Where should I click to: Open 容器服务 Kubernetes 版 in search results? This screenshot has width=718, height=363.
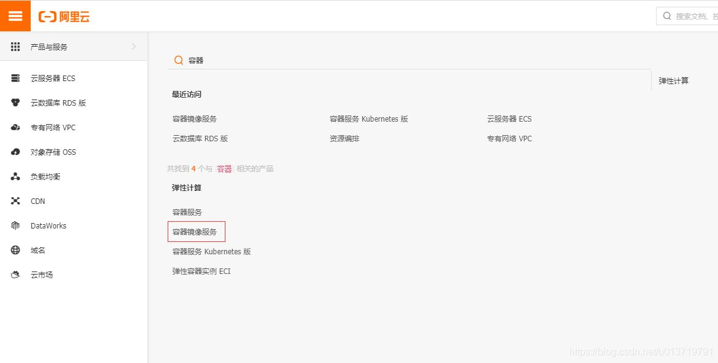[x=212, y=252]
